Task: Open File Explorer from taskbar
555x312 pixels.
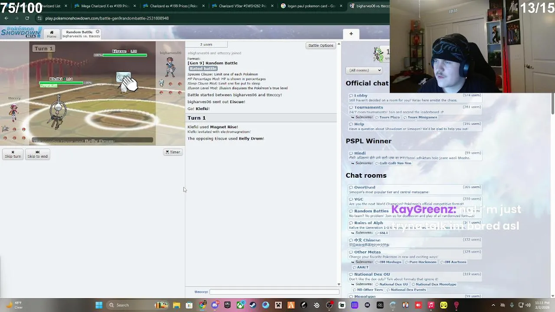Action: click(176, 305)
